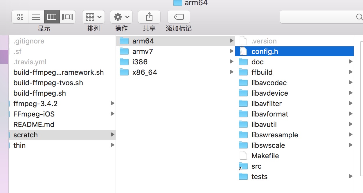363x193 pixels.
Task: Expand the FFmpeg-iOS folder arrow
Action: [x=112, y=114]
